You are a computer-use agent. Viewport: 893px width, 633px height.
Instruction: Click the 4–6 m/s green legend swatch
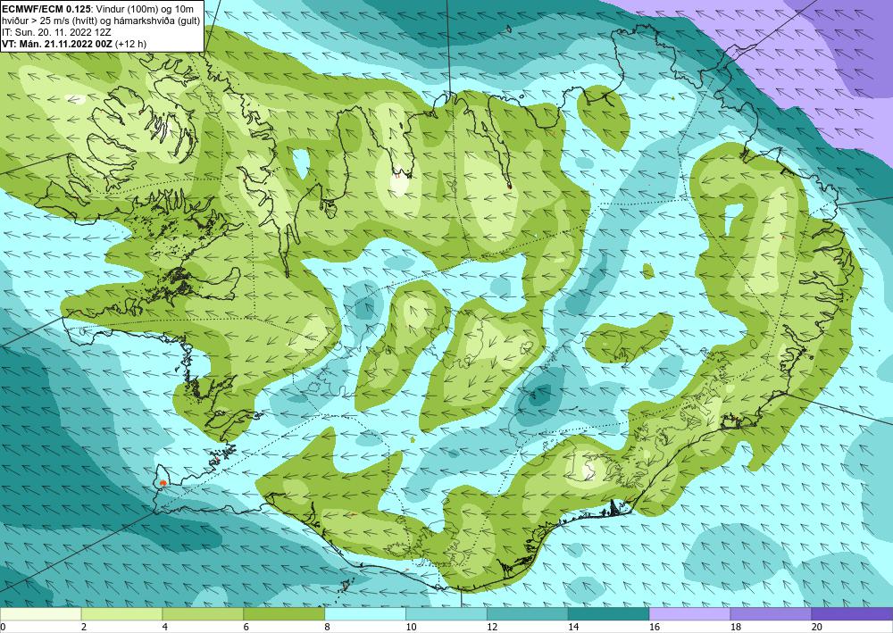pyautogui.click(x=203, y=614)
